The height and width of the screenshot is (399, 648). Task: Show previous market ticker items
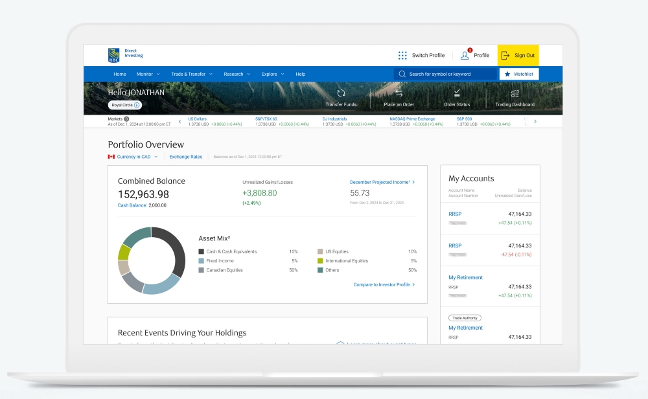179,121
